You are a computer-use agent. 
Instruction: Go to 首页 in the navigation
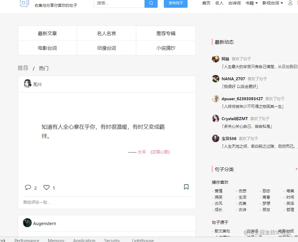206,3
